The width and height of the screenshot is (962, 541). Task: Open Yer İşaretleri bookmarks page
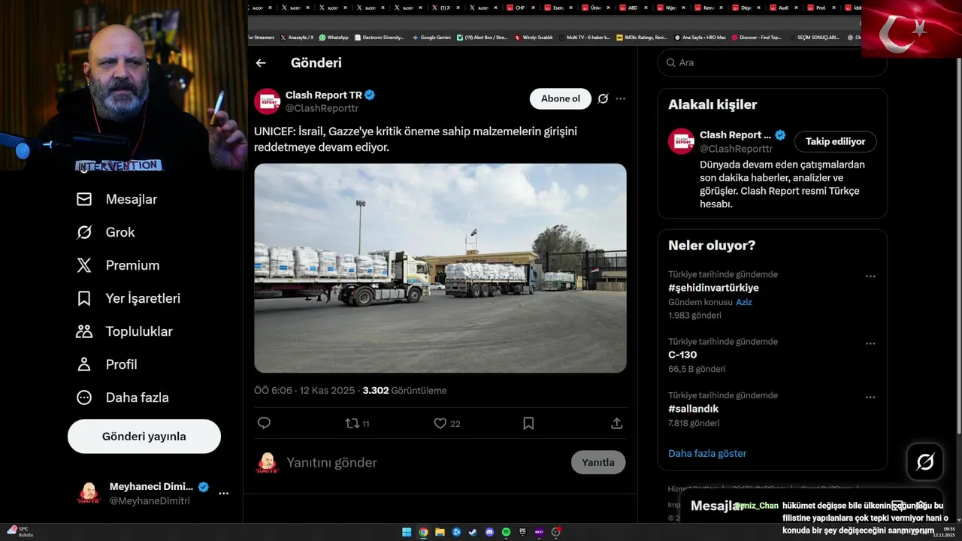point(129,298)
